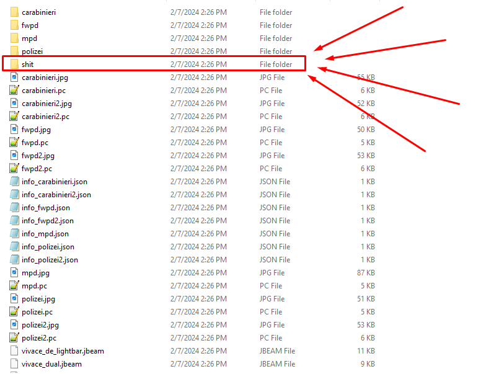
Task: Click the shit folder icon
Action: coord(14,64)
